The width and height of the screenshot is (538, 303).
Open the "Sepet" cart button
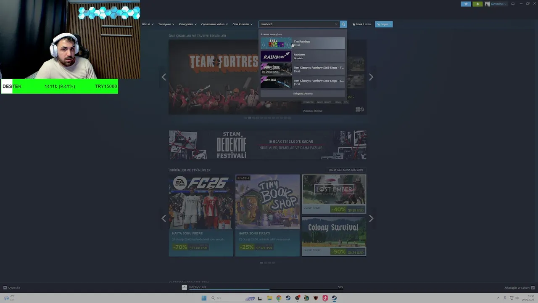coord(383,24)
